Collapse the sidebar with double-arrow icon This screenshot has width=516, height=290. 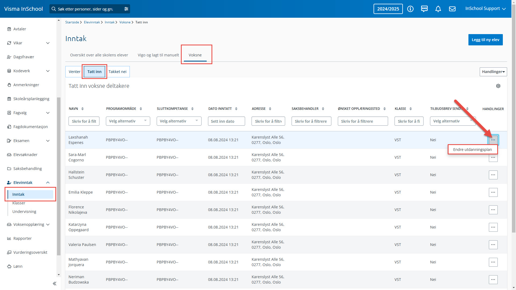point(55,284)
